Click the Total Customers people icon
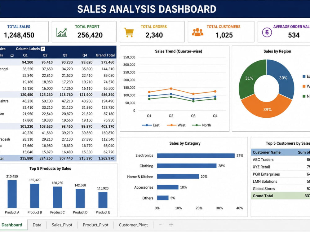The width and height of the screenshot is (310, 232). coord(197,32)
